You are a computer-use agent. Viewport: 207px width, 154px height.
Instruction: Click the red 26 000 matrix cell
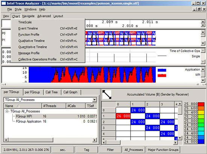tap(123, 116)
